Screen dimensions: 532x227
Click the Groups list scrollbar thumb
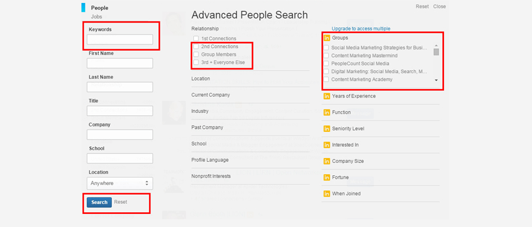click(x=436, y=52)
